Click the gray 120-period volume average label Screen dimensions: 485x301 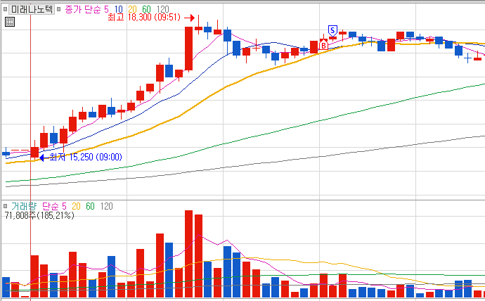click(x=107, y=206)
